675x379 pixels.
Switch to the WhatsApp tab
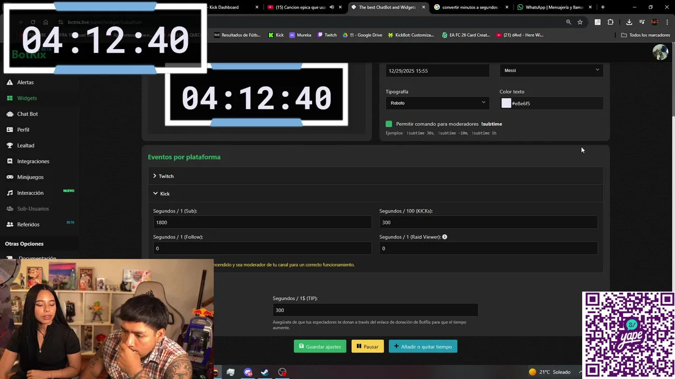[554, 7]
